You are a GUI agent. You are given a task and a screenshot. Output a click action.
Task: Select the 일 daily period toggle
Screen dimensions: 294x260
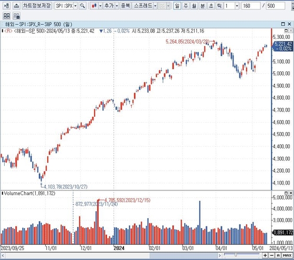tap(177, 6)
